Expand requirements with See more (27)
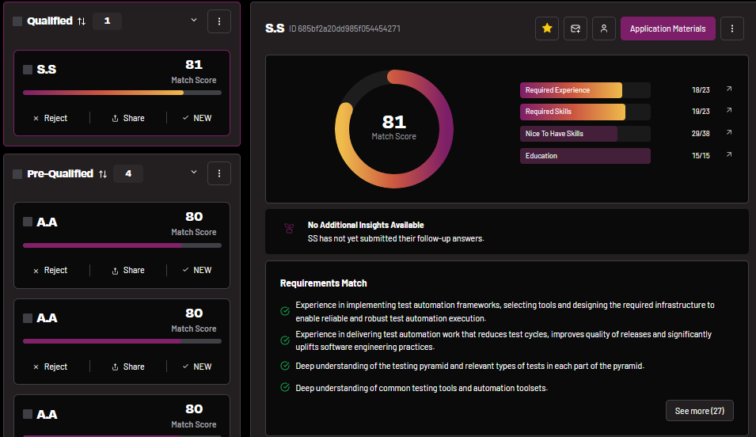The image size is (756, 437). (699, 411)
